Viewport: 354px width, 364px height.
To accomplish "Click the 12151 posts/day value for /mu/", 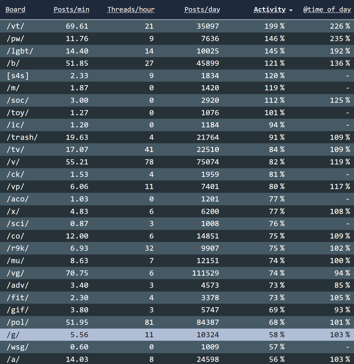I will pyautogui.click(x=208, y=261).
